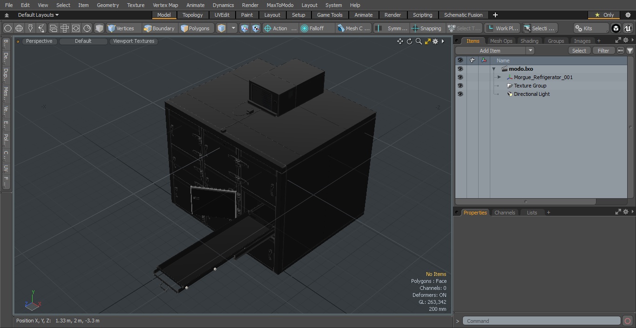Click the gray solid cube icon
Viewport: 636px width, 328px height.
(99, 28)
